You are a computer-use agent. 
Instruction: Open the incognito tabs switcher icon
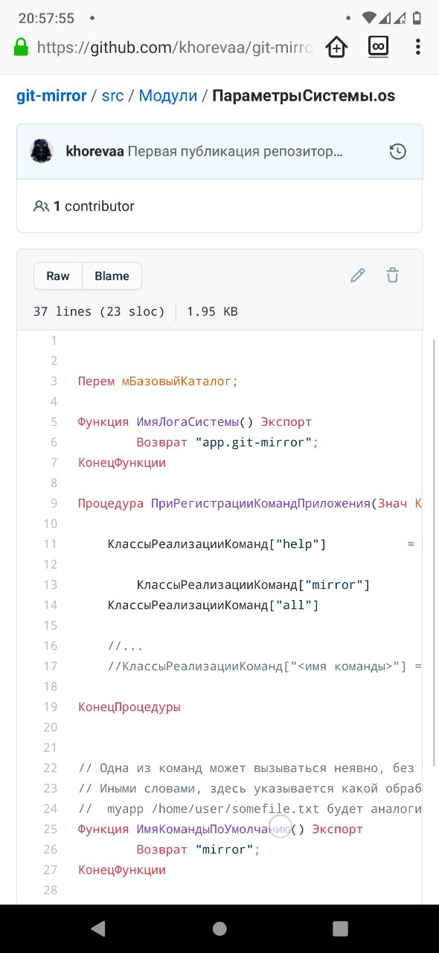pyautogui.click(x=378, y=47)
